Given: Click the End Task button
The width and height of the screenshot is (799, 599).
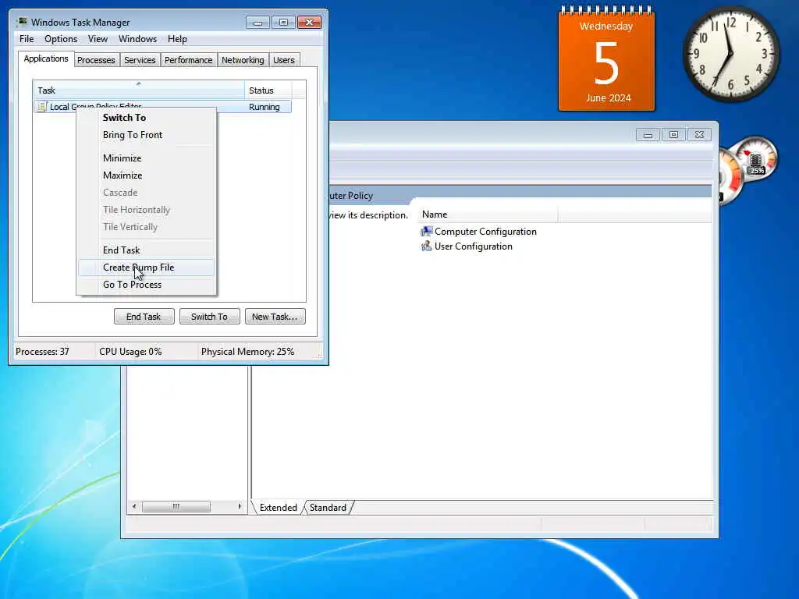Looking at the screenshot, I should tap(144, 317).
